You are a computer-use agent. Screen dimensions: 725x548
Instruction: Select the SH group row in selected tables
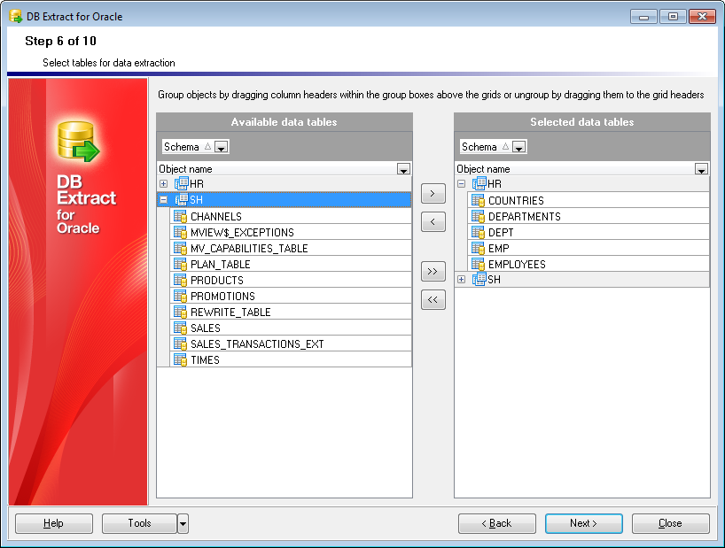(582, 279)
